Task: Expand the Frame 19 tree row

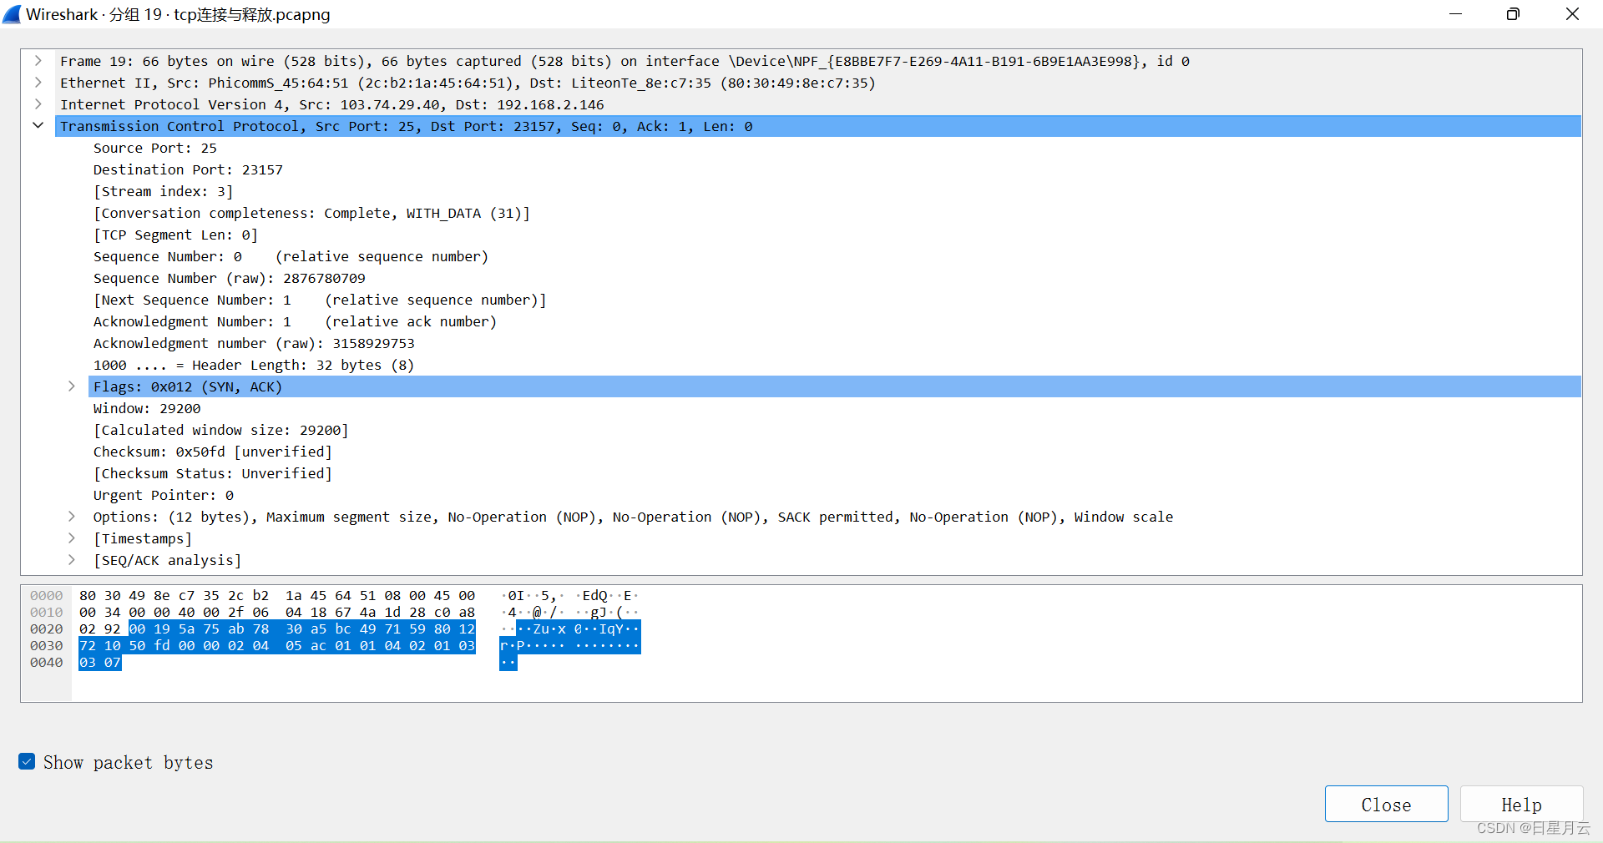Action: (38, 61)
